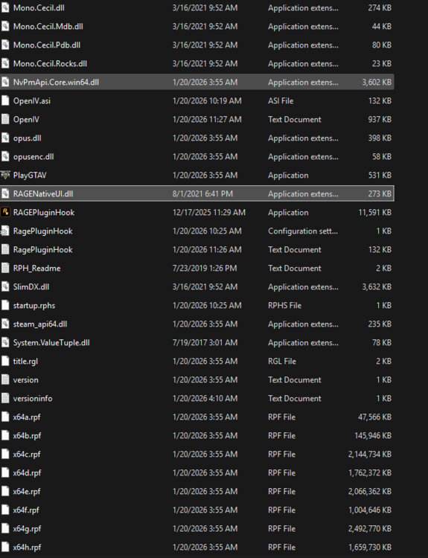Select the file name RAGENativeUI.dll
Screen dimensions: 428x558
[43, 193]
